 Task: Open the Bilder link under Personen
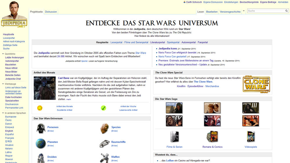(x=50, y=131)
